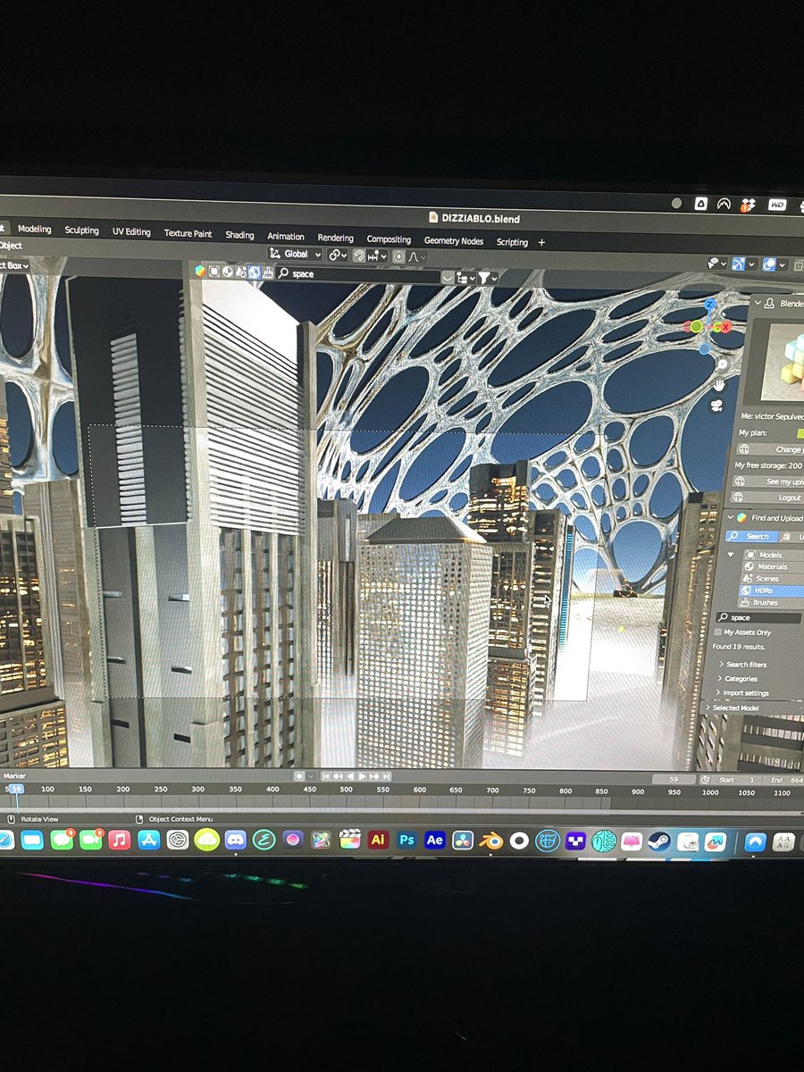Viewport: 804px width, 1072px height.
Task: Open the Compositing workspace tab
Action: [389, 239]
